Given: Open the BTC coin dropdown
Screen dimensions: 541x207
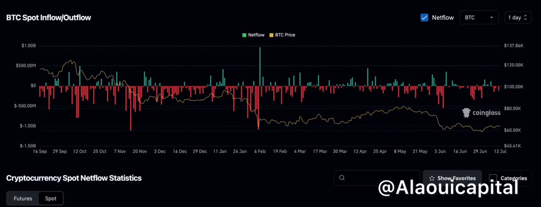Looking at the screenshot, I should click(479, 18).
